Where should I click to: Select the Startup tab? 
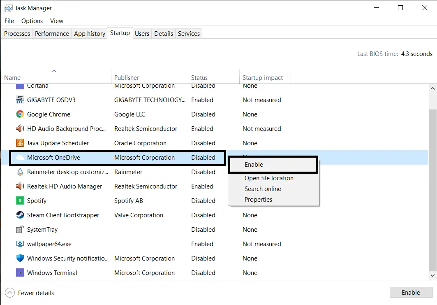pyautogui.click(x=120, y=33)
